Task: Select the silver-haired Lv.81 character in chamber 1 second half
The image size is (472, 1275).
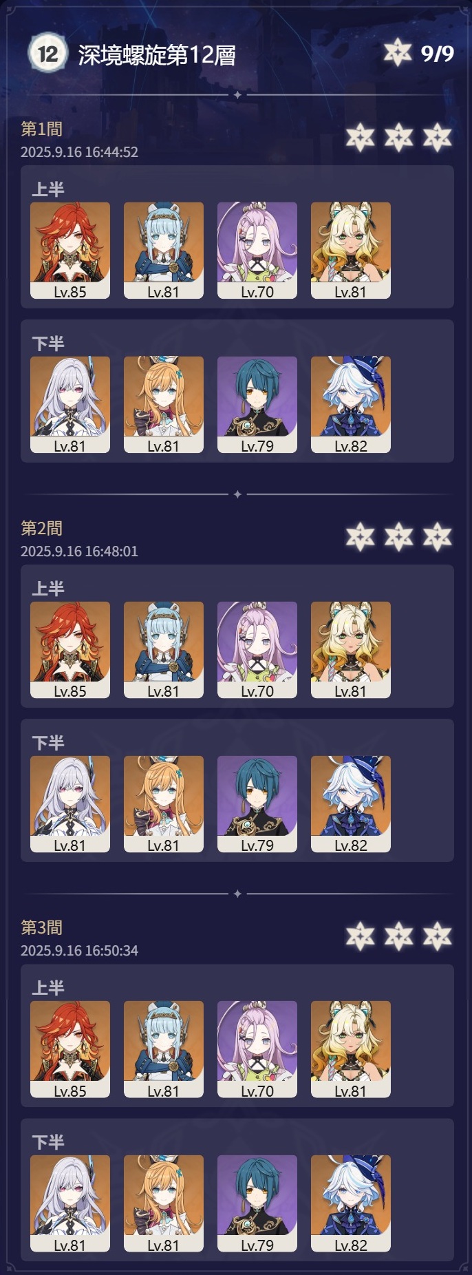Action: coord(70,405)
